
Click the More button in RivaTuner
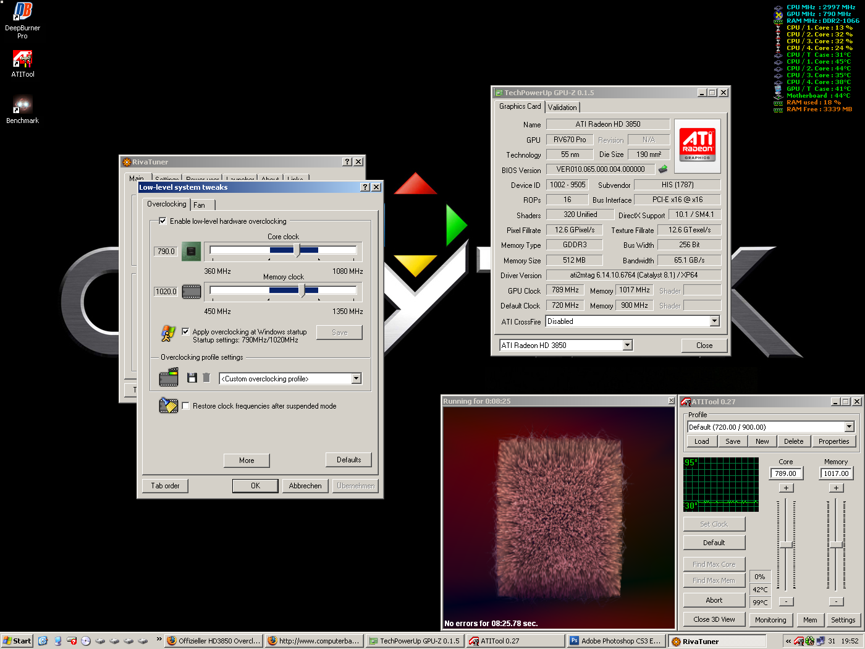247,460
